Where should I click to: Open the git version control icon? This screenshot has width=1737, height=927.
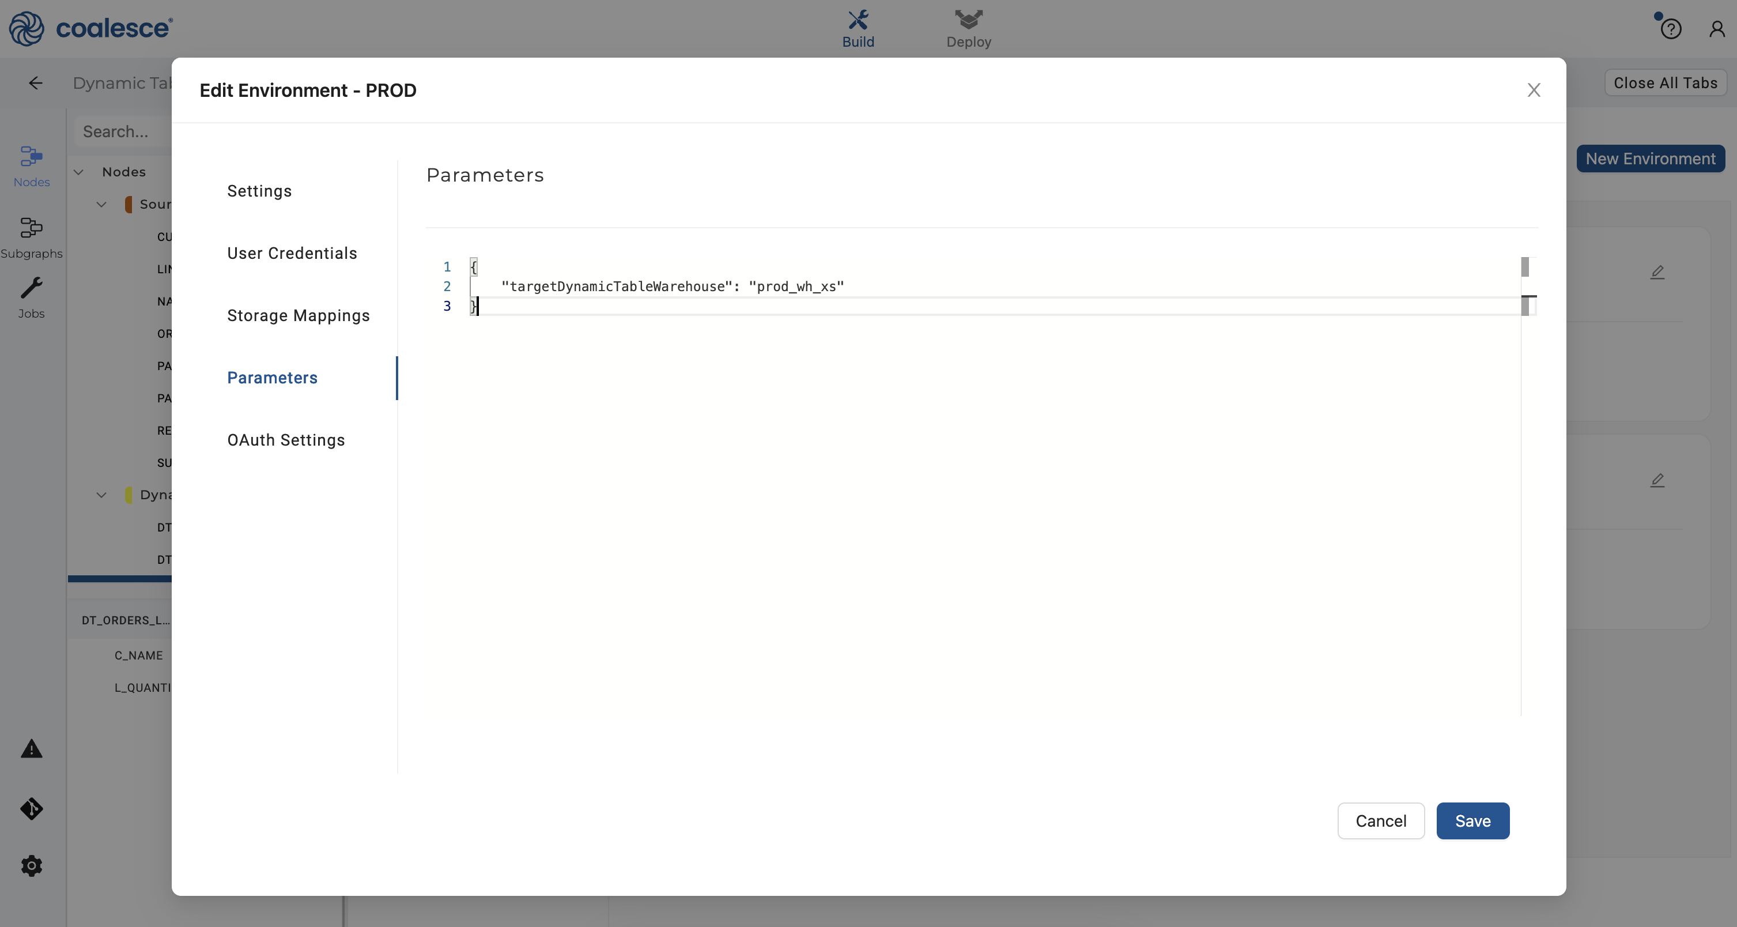pos(31,808)
